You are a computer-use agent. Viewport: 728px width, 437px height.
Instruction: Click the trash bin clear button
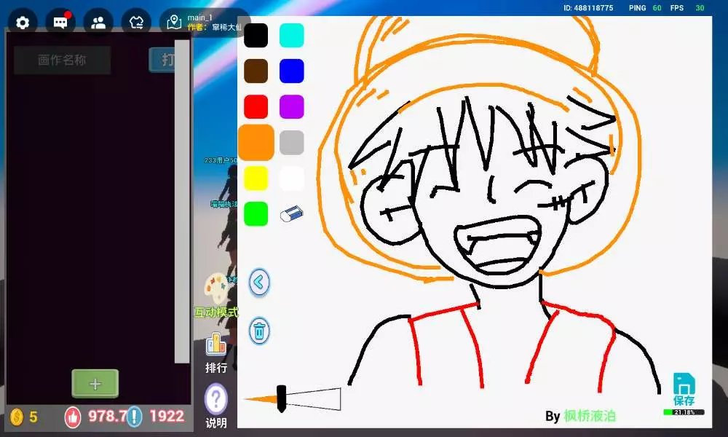tap(259, 331)
